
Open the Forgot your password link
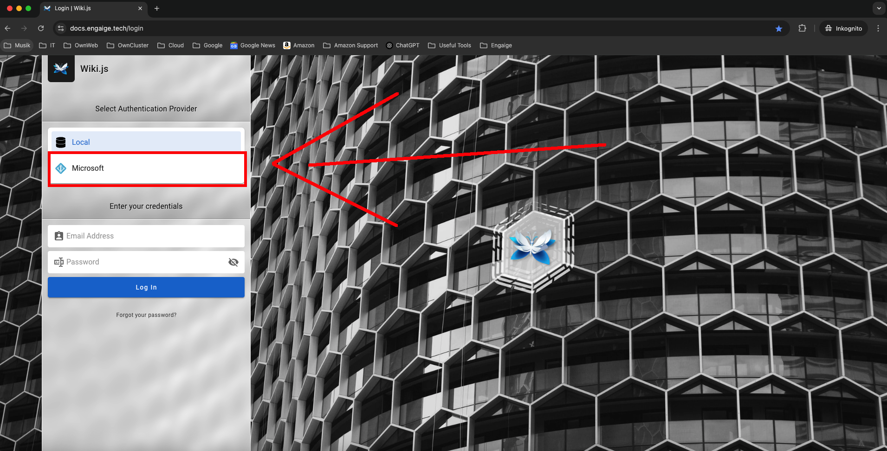[x=146, y=315]
